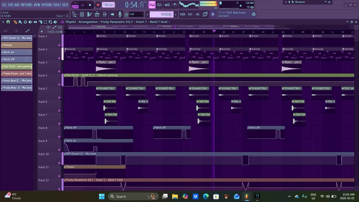Open the Mixer toolbar icon
The width and height of the screenshot is (359, 202).
[105, 14]
